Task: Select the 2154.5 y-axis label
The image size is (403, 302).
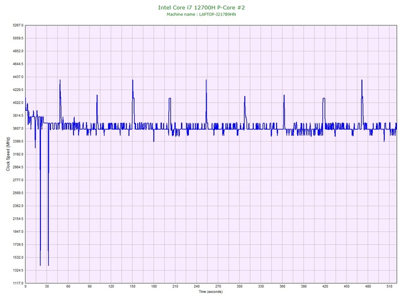Action: (18, 219)
